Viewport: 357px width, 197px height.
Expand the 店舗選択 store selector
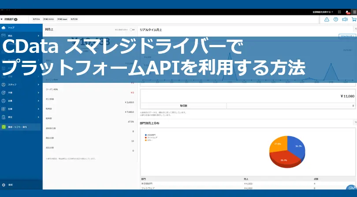pos(9,19)
